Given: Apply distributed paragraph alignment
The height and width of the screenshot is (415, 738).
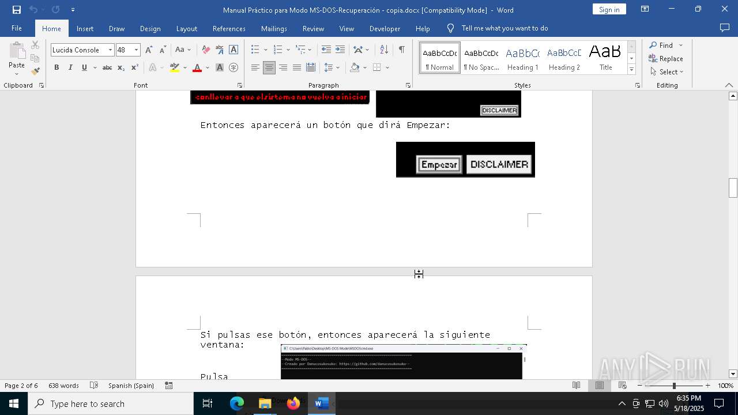Looking at the screenshot, I should [311, 67].
